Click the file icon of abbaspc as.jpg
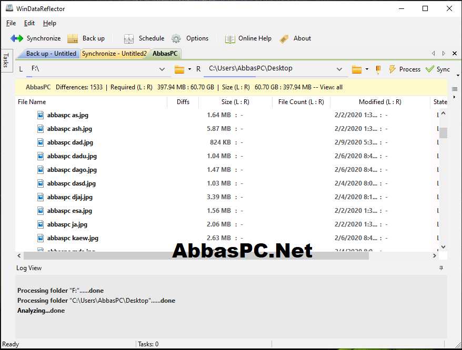 [x=41, y=115]
